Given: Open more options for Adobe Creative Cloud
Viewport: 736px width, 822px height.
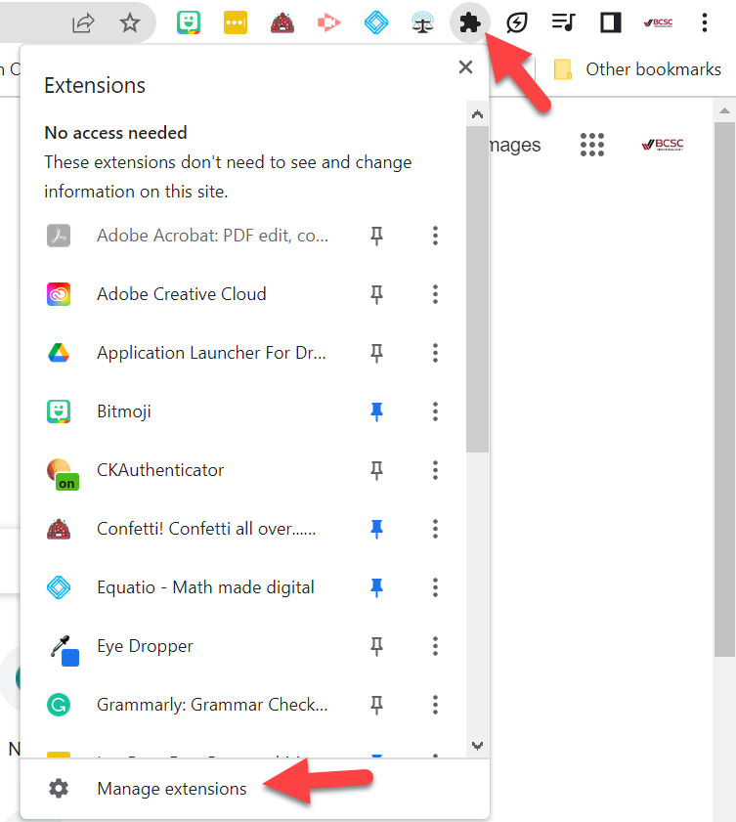Looking at the screenshot, I should pos(435,294).
